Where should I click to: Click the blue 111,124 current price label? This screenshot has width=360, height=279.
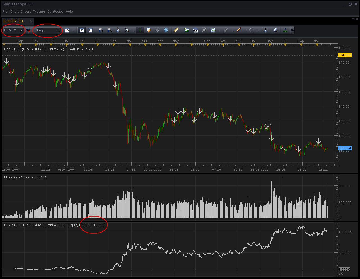[345, 148]
